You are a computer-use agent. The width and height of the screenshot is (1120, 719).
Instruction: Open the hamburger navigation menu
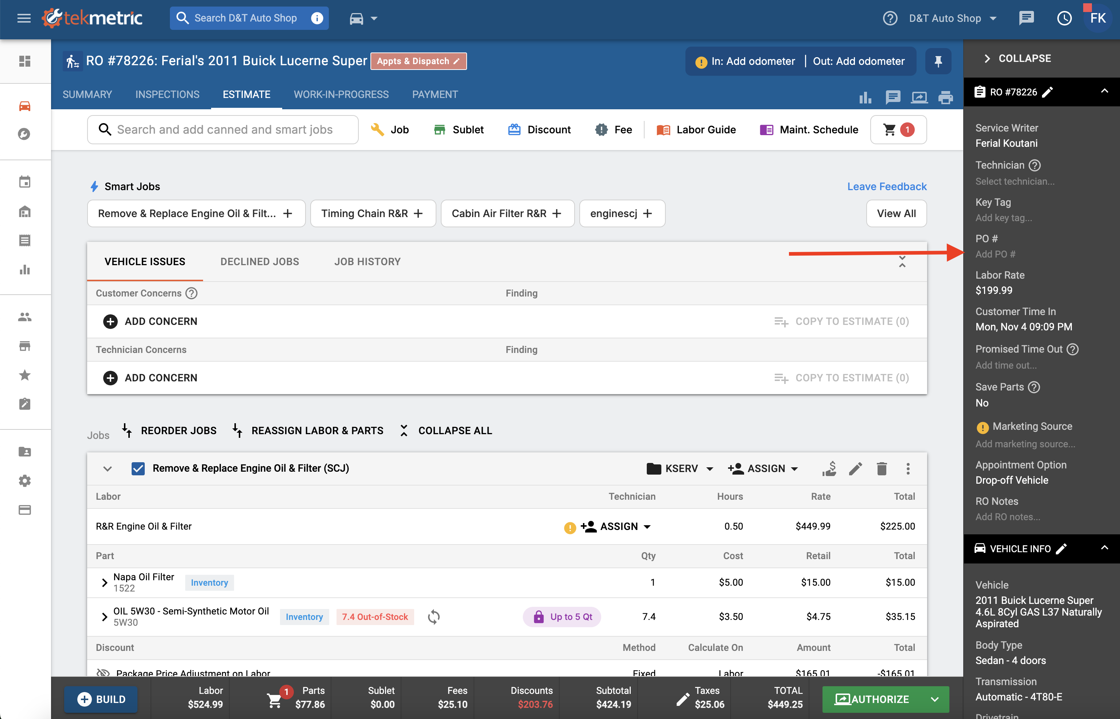pos(24,18)
